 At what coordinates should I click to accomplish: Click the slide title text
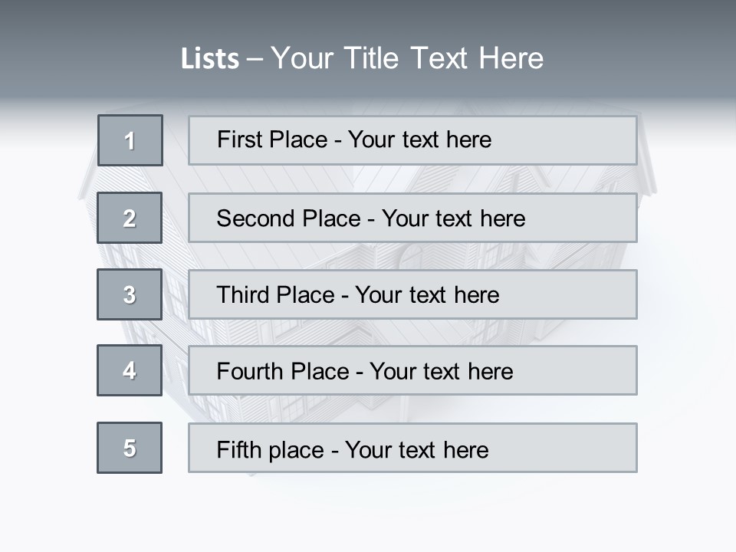click(362, 58)
